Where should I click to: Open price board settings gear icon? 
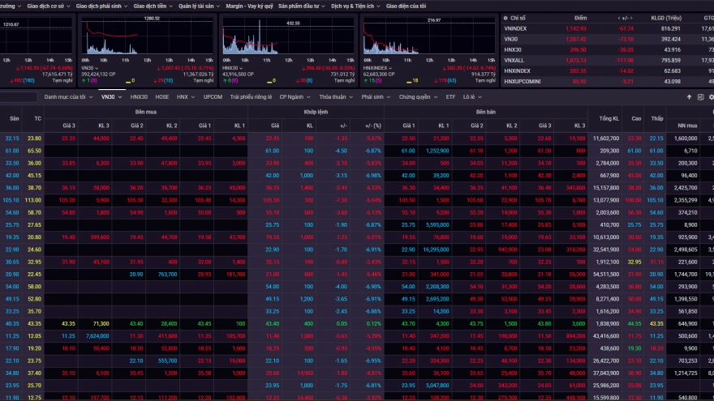pyautogui.click(x=712, y=97)
